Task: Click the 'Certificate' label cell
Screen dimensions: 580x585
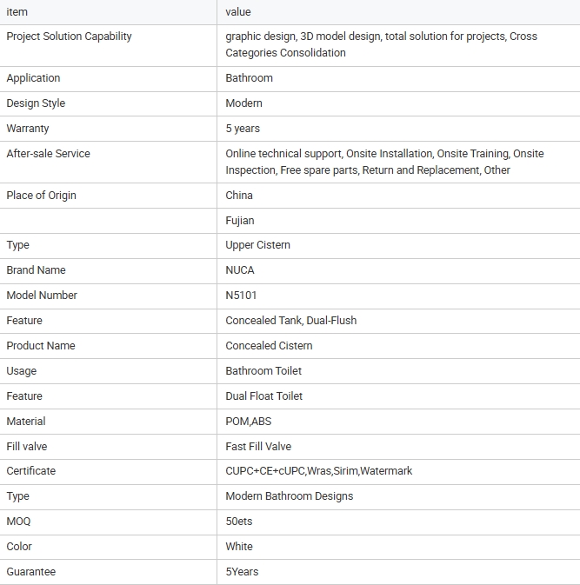Action: click(31, 471)
